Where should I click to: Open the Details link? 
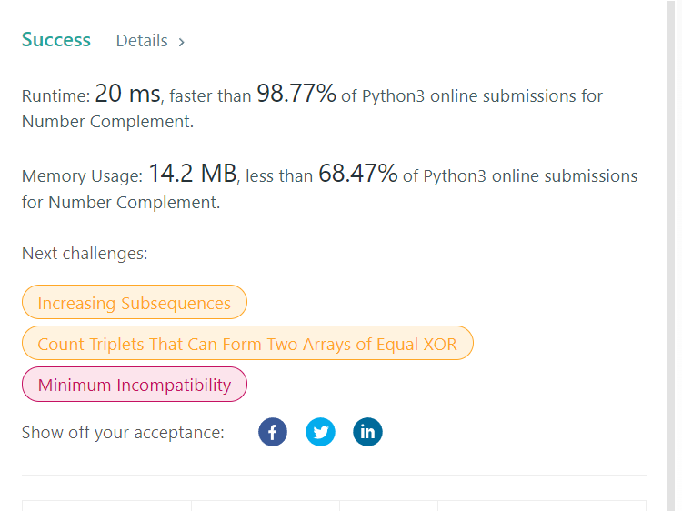pyautogui.click(x=142, y=41)
